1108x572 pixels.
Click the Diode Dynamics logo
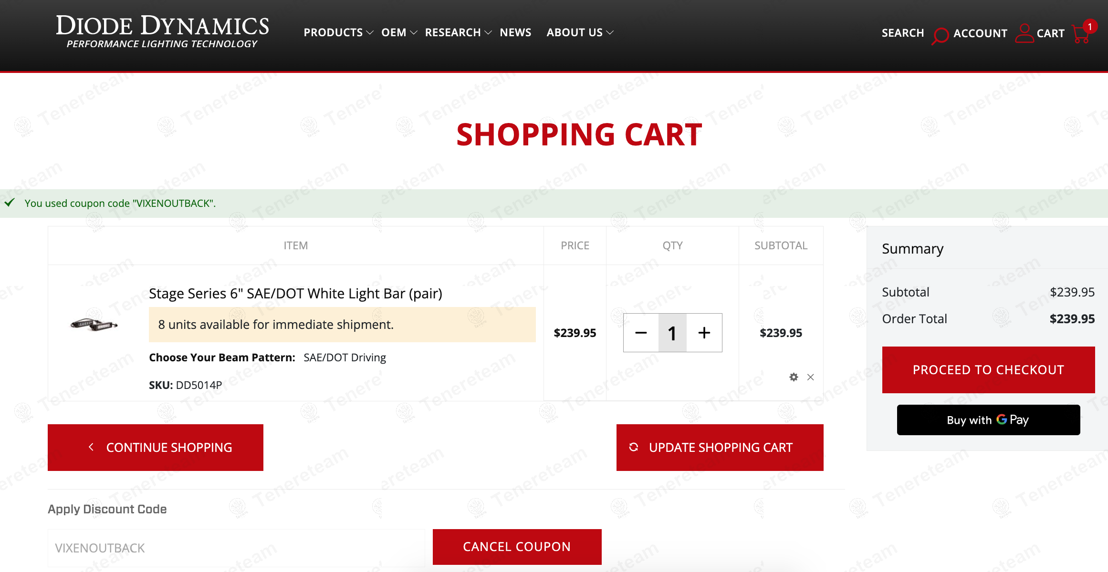click(162, 31)
